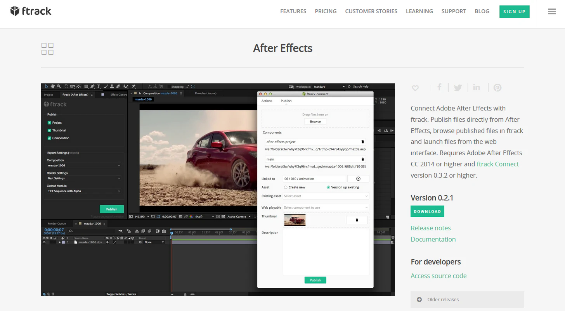Click the magnifier icon next to Search Help

[x=349, y=86]
